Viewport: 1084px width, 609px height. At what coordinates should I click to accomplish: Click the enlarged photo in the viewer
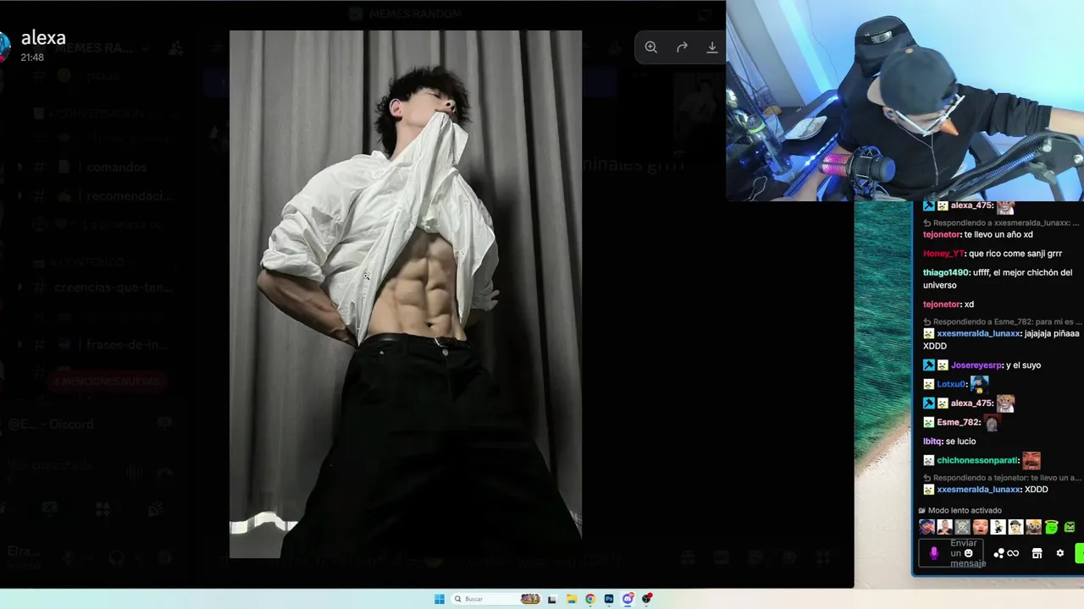coord(406,294)
